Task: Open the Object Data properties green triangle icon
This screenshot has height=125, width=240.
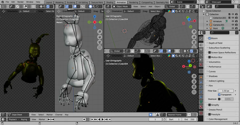Action: pos(201,102)
